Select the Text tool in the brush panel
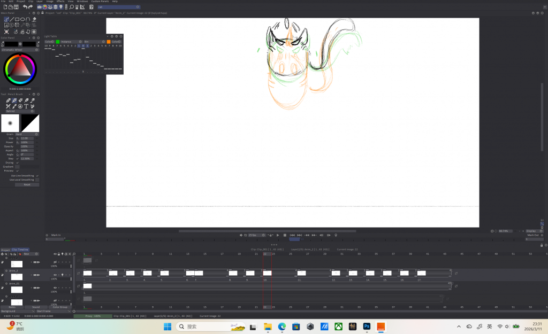This screenshot has width=548, height=334. (x=26, y=106)
